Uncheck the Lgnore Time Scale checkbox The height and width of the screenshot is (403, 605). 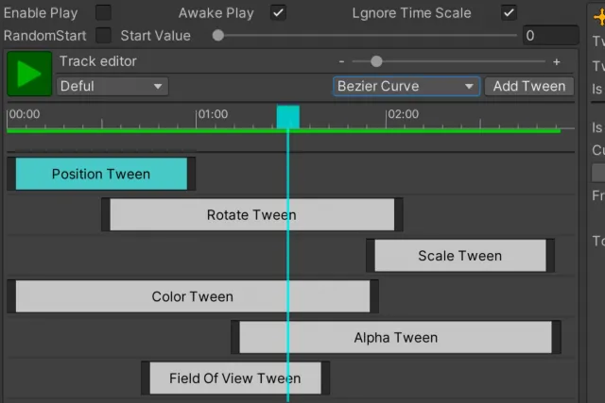509,12
